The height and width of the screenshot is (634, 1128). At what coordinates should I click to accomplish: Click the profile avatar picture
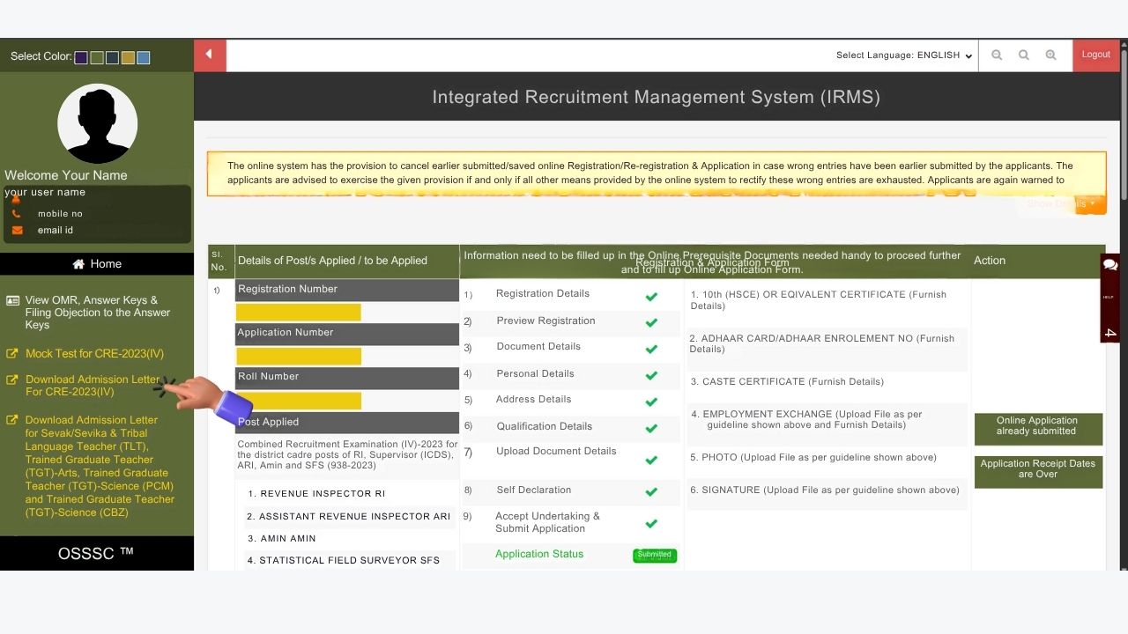click(97, 123)
